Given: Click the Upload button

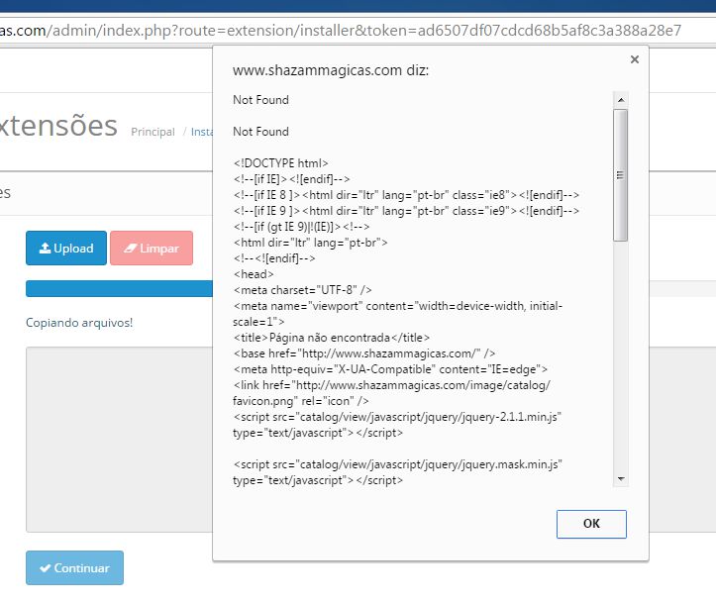Looking at the screenshot, I should 66,248.
